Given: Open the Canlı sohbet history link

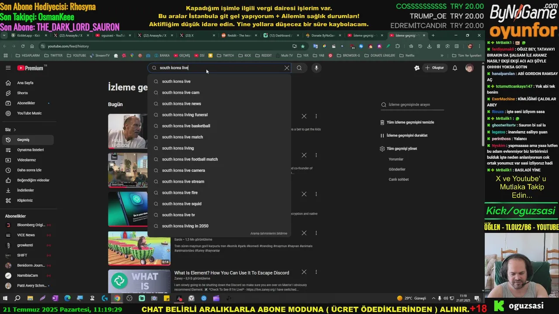Looking at the screenshot, I should tap(399, 179).
